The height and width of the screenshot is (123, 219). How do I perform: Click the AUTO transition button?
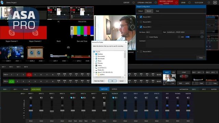tap(187, 83)
